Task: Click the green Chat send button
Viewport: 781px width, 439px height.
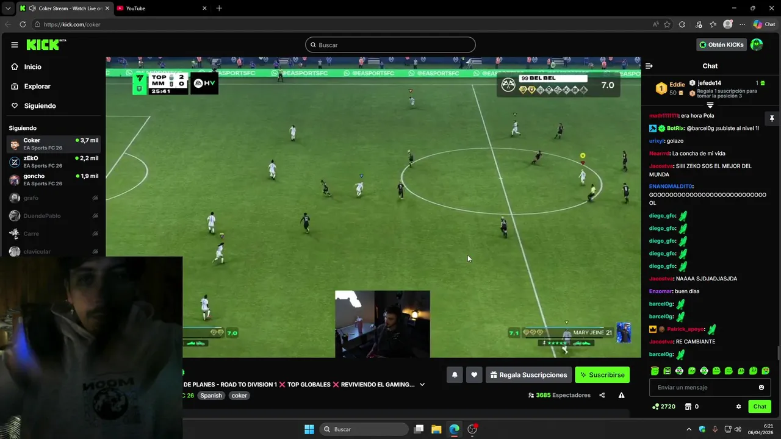Action: coord(760,407)
